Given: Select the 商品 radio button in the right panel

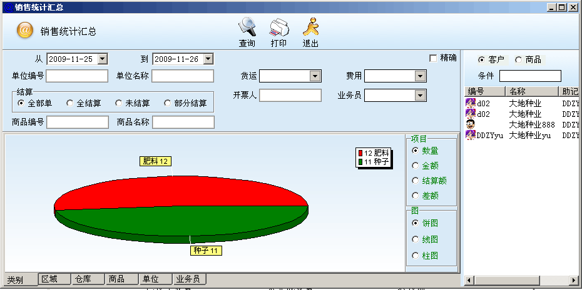Looking at the screenshot, I should coord(519,60).
